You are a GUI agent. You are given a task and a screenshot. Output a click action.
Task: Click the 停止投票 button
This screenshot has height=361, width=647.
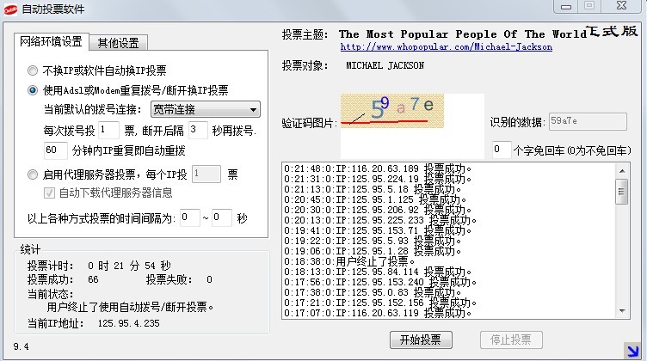coord(510,339)
